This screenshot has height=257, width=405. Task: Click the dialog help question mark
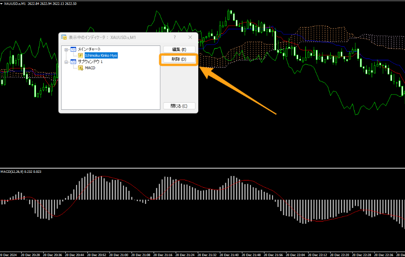click(x=175, y=37)
